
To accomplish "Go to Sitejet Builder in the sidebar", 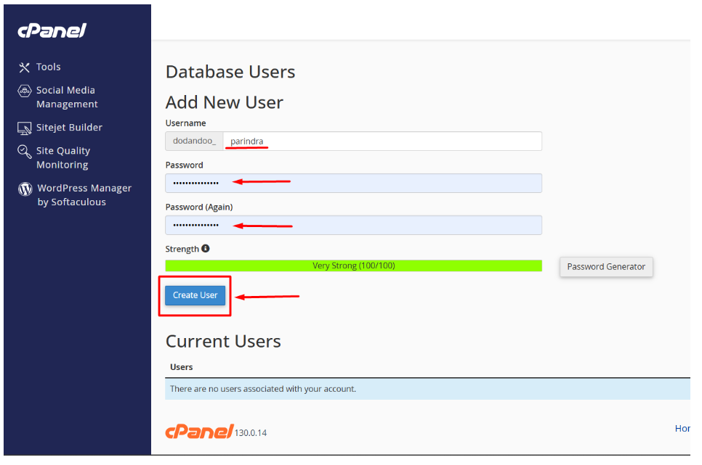I will coord(69,128).
